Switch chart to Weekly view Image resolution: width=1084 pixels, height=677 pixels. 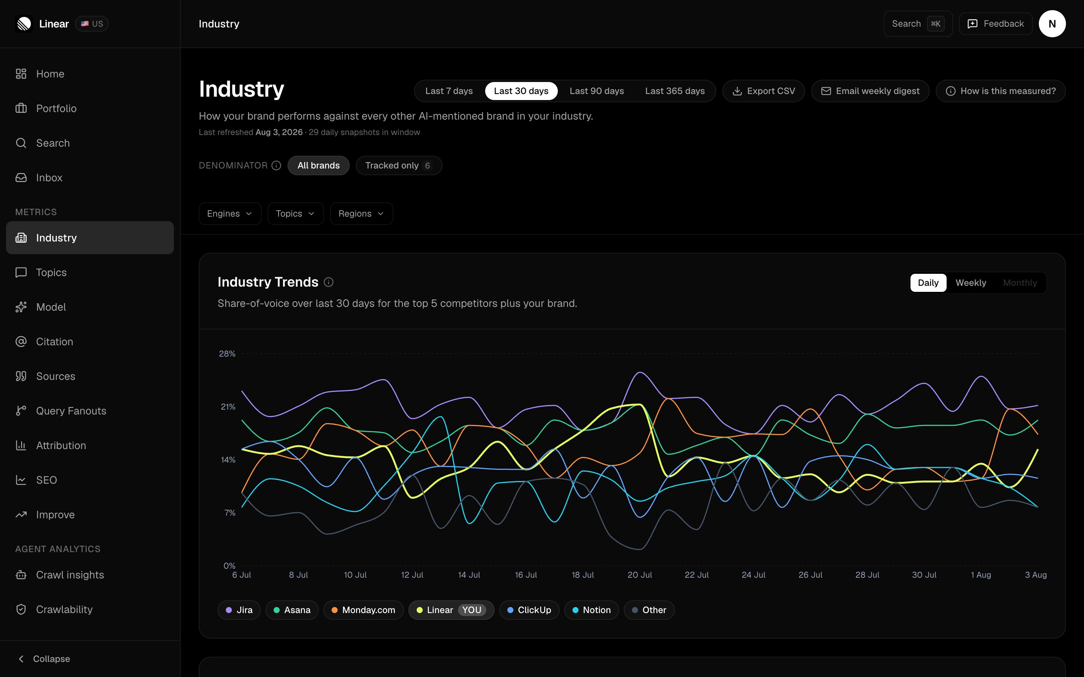[971, 283]
